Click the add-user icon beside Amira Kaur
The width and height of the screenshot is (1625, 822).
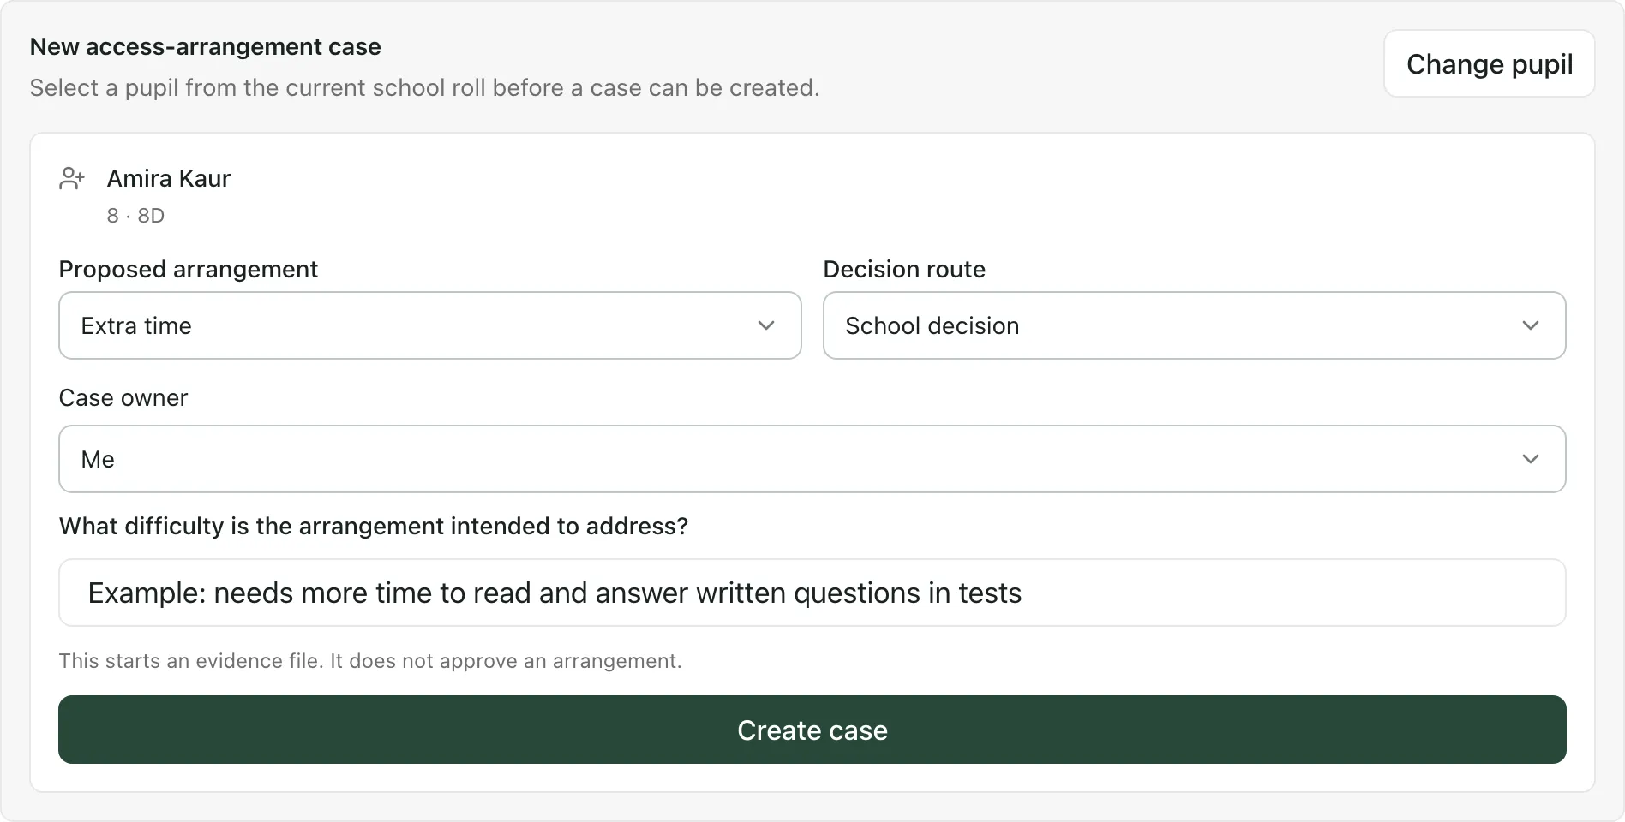tap(72, 178)
